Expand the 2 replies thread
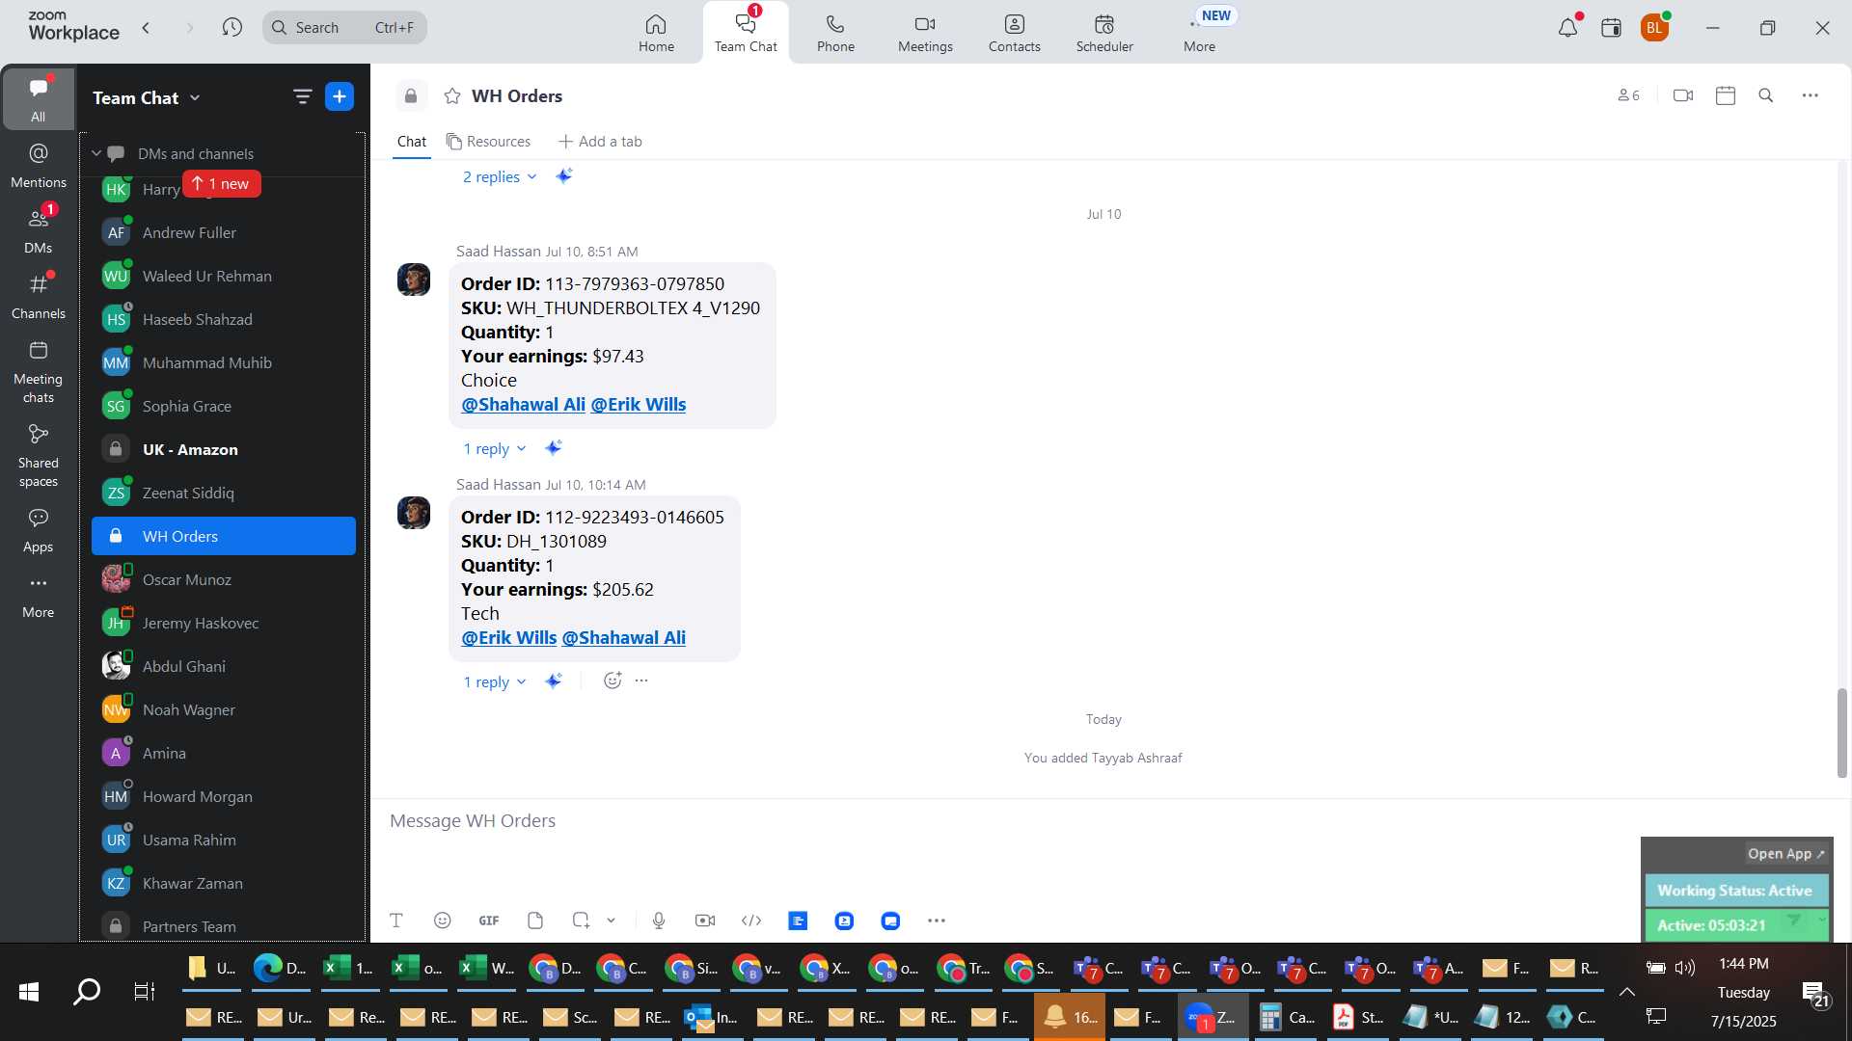Viewport: 1852px width, 1041px height. click(500, 176)
